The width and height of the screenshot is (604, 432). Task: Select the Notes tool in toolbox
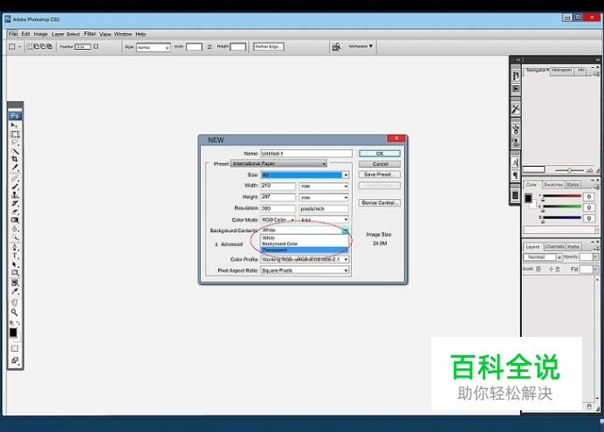pyautogui.click(x=15, y=283)
